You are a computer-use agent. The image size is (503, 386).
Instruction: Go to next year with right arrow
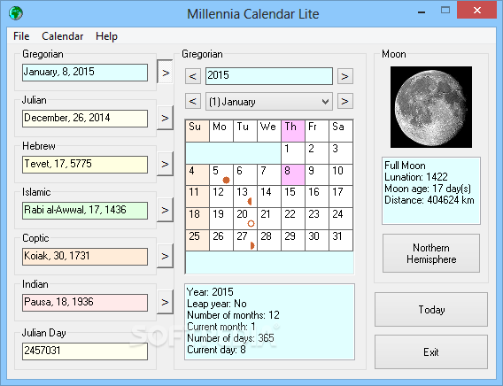pos(344,76)
